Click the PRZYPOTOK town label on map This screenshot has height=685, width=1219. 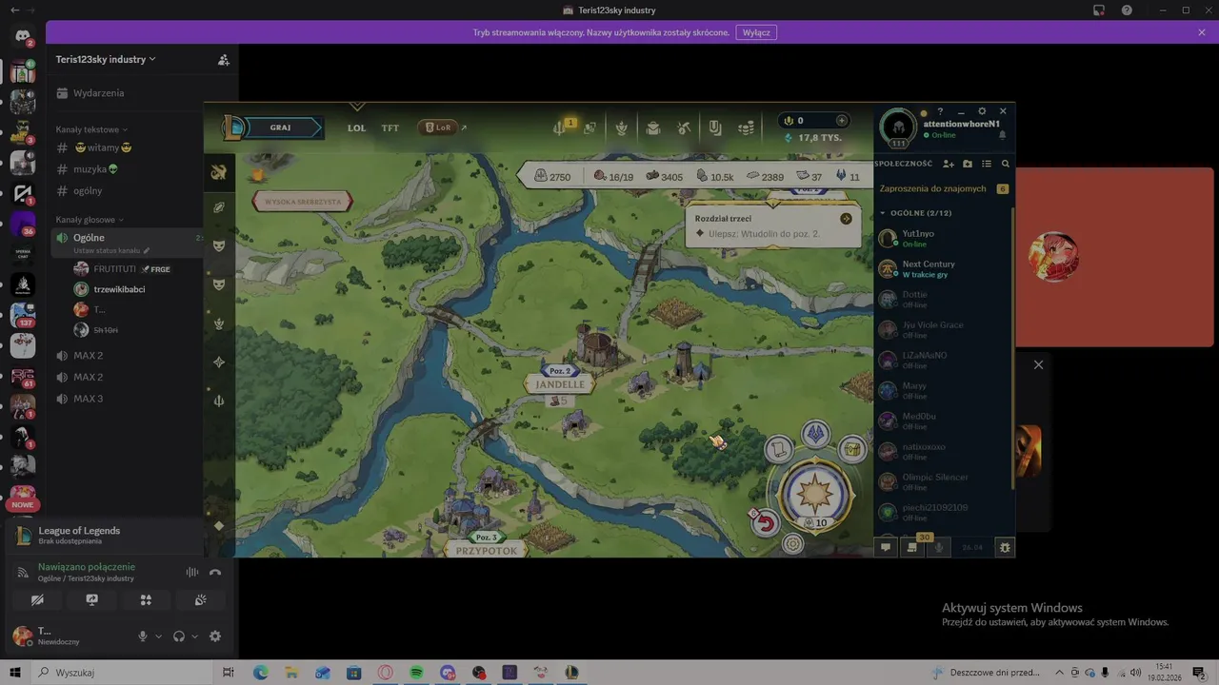point(487,551)
